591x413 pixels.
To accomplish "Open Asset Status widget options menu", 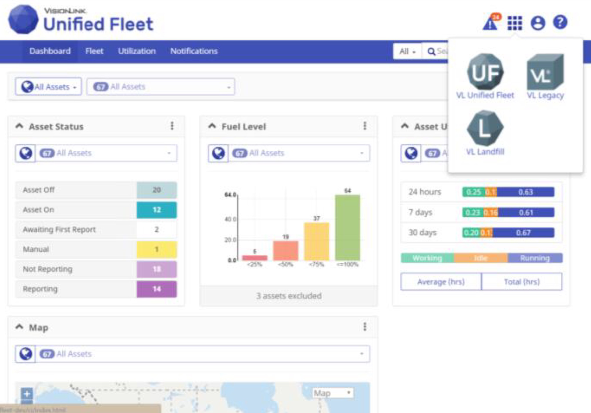I will [x=172, y=126].
